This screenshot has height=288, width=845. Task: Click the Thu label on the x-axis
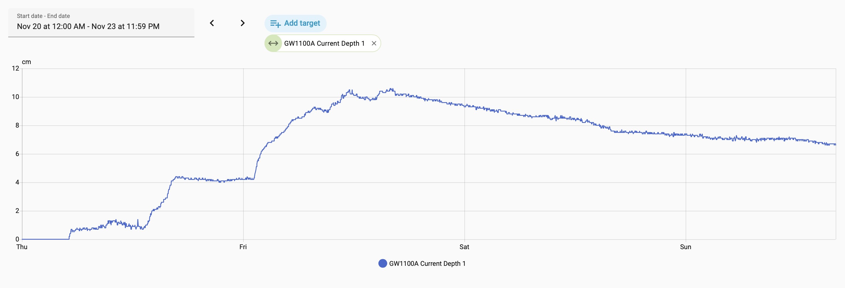22,247
